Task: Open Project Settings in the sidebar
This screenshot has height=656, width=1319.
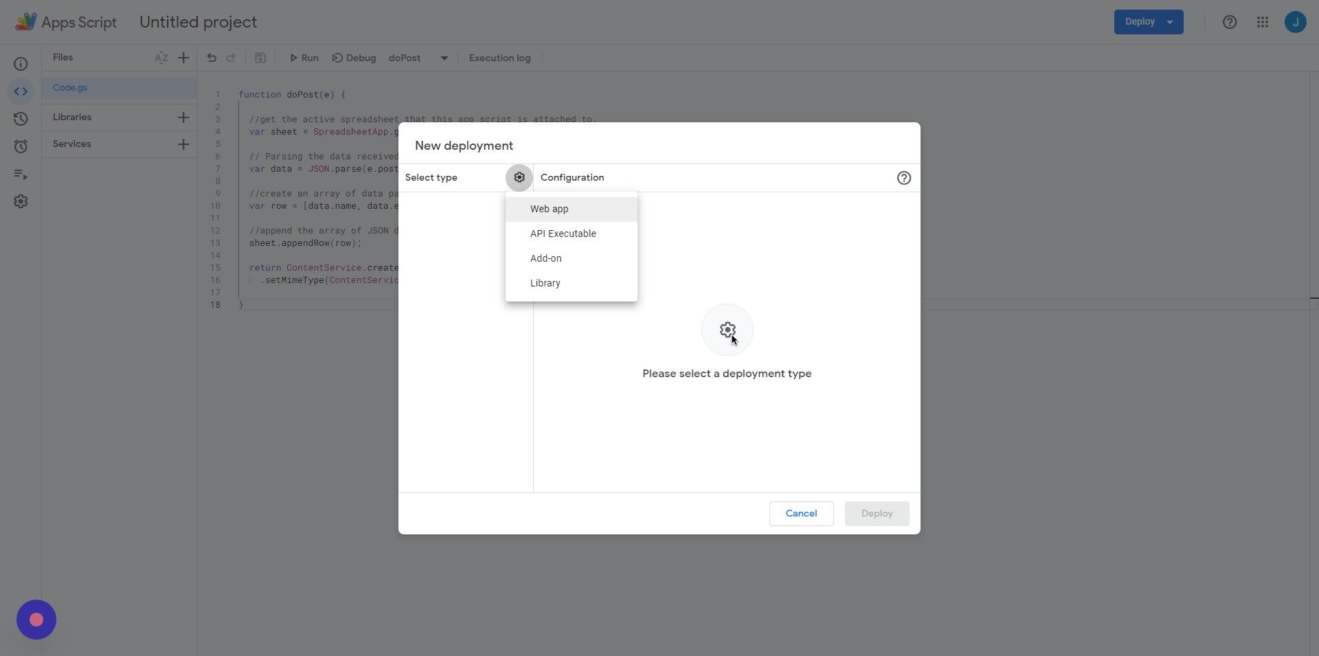Action: 21,201
